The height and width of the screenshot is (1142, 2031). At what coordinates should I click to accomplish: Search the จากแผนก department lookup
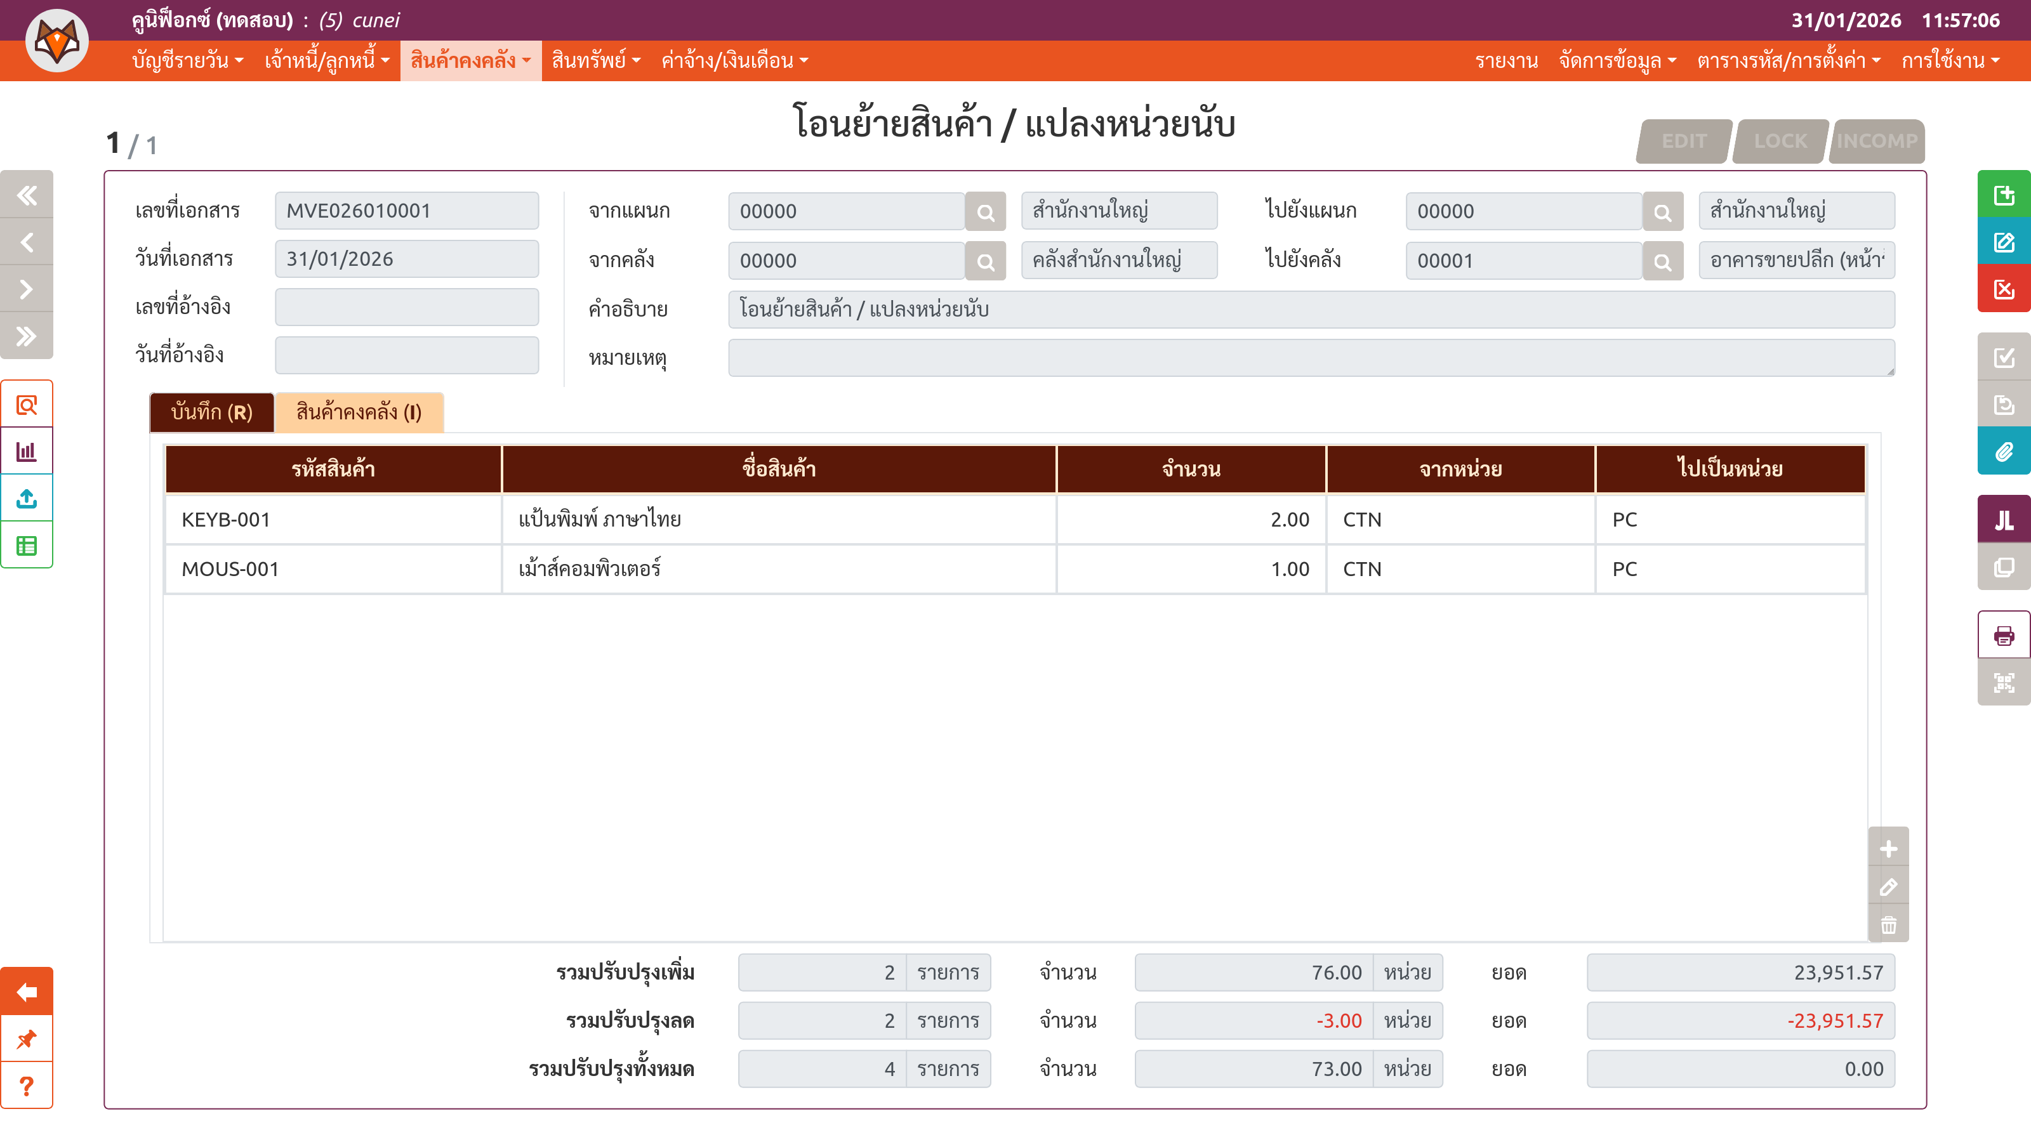pos(985,212)
